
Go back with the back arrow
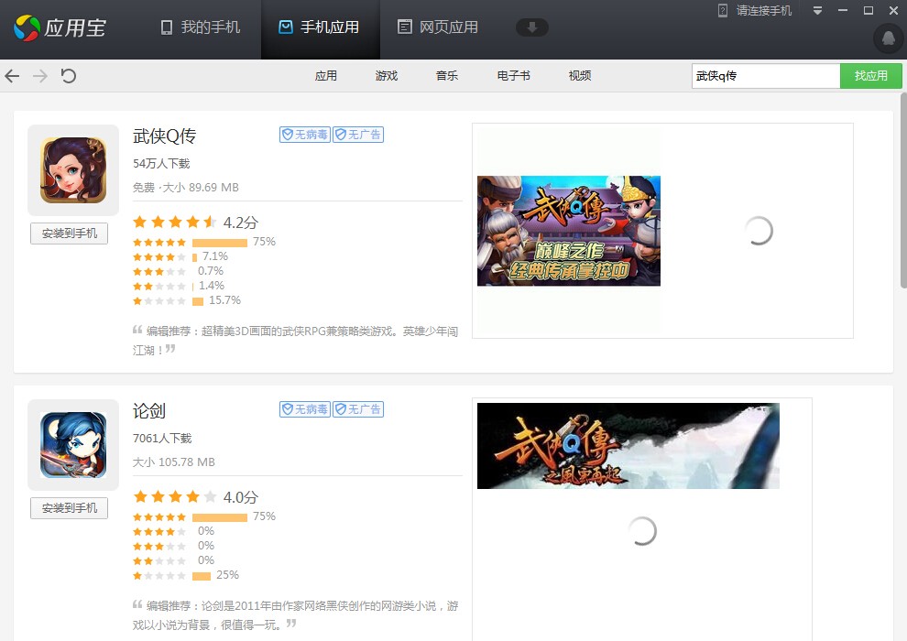(12, 76)
